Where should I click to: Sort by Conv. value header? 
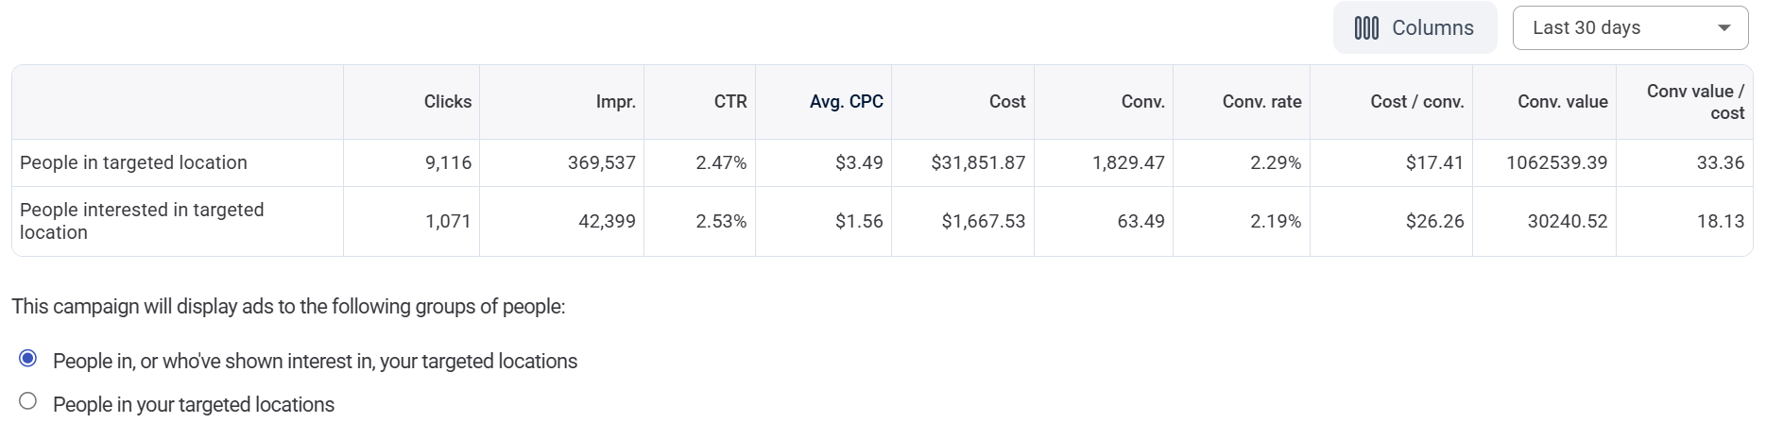pyautogui.click(x=1562, y=102)
